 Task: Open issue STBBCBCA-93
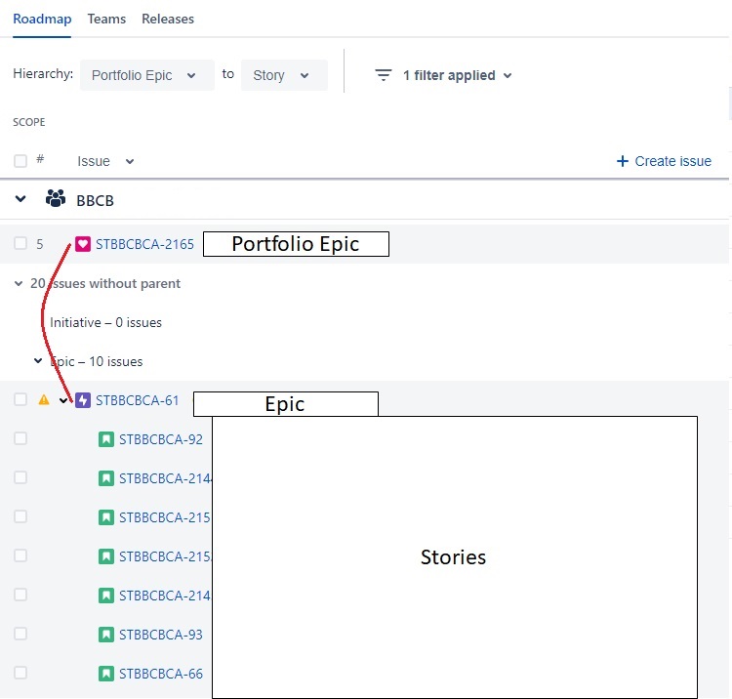tap(161, 635)
